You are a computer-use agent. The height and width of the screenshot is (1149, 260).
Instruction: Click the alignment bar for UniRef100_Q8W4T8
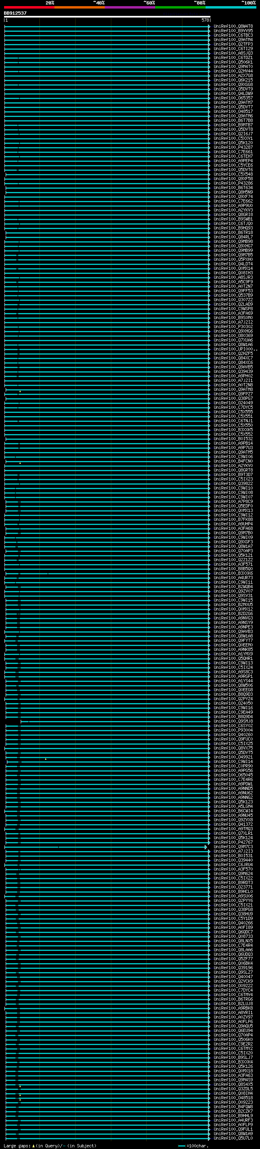pyautogui.click(x=107, y=26)
